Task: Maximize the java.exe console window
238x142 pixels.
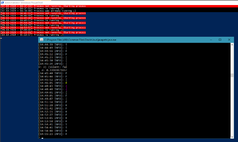Action: point(220,40)
